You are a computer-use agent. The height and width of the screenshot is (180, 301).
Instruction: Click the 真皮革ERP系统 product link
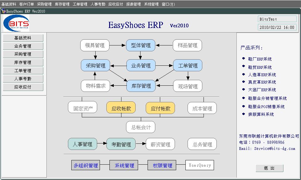tap(262, 82)
